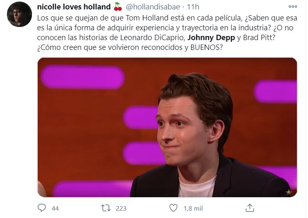Image resolution: width=308 pixels, height=218 pixels.
Task: Click the 223 retweets count
Action: [x=121, y=208]
